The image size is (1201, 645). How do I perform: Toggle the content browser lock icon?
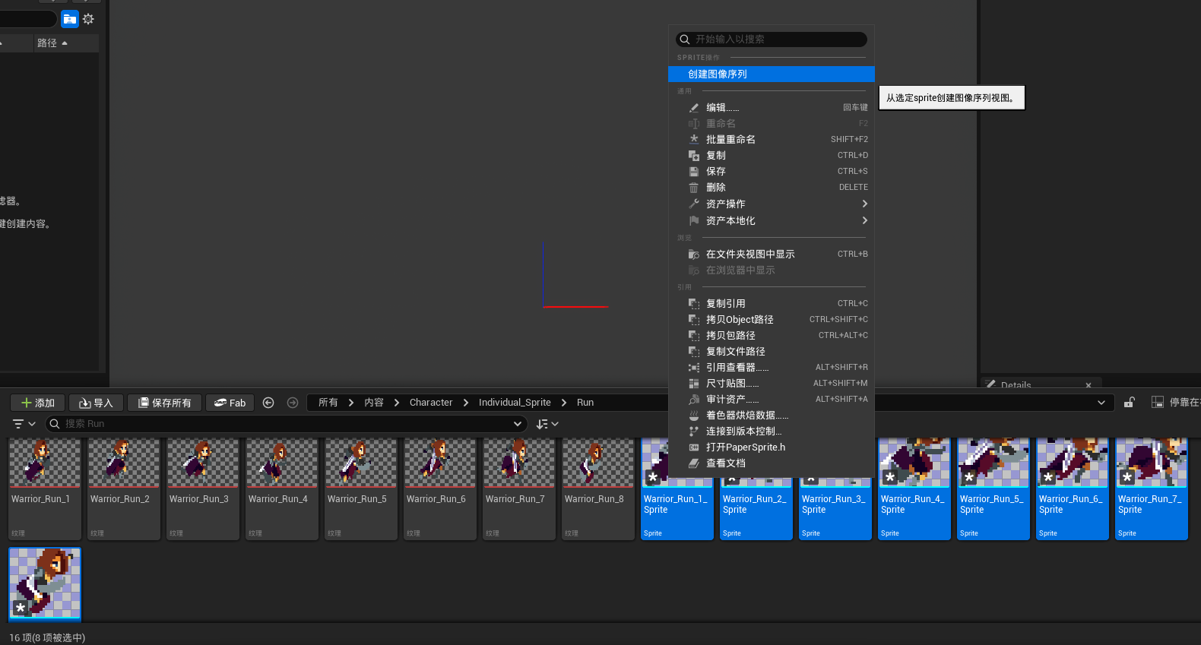click(x=1130, y=403)
